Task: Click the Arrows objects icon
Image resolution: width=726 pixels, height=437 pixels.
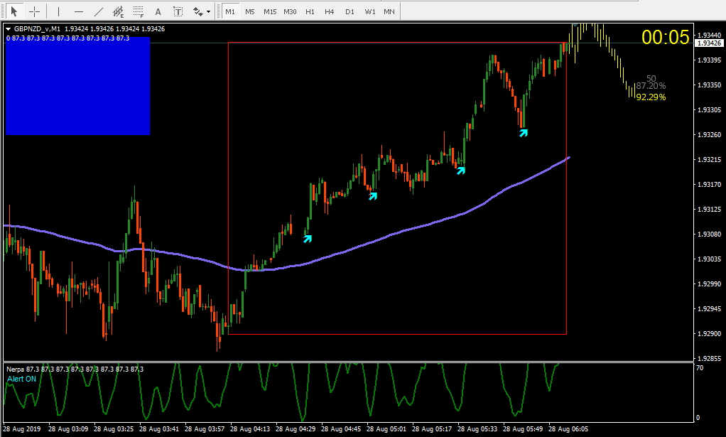Action: pos(197,11)
